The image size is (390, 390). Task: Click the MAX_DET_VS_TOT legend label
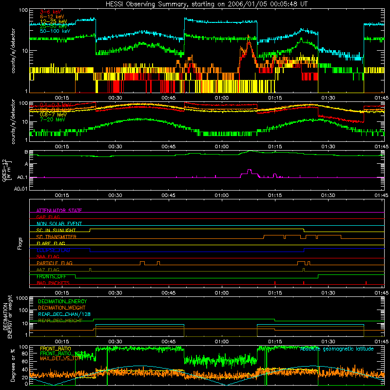coord(61,358)
